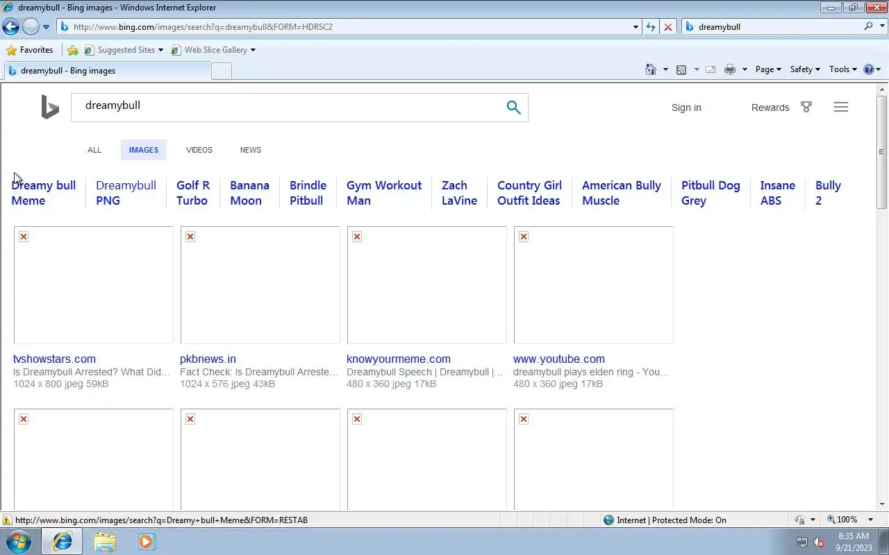Expand the Home button dropdown arrow

[x=665, y=69]
